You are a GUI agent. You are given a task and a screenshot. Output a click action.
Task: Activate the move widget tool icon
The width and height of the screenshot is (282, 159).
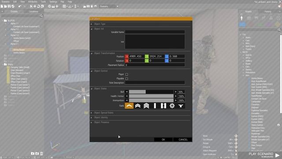click(x=35, y=6)
